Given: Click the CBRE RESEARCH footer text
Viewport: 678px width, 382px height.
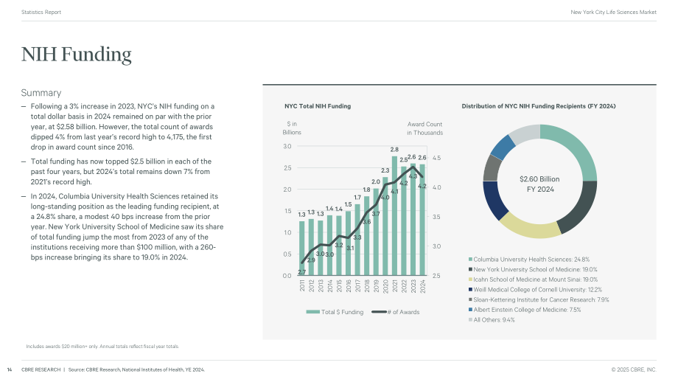Looking at the screenshot, I should tap(41, 370).
